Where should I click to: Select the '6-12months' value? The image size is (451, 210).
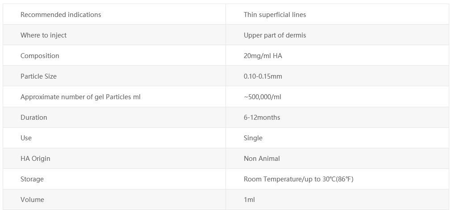coord(262,118)
